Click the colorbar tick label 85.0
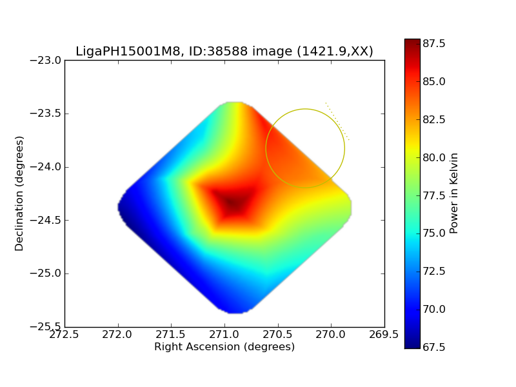Screen dimensions: 516x387 pyautogui.click(x=433, y=81)
